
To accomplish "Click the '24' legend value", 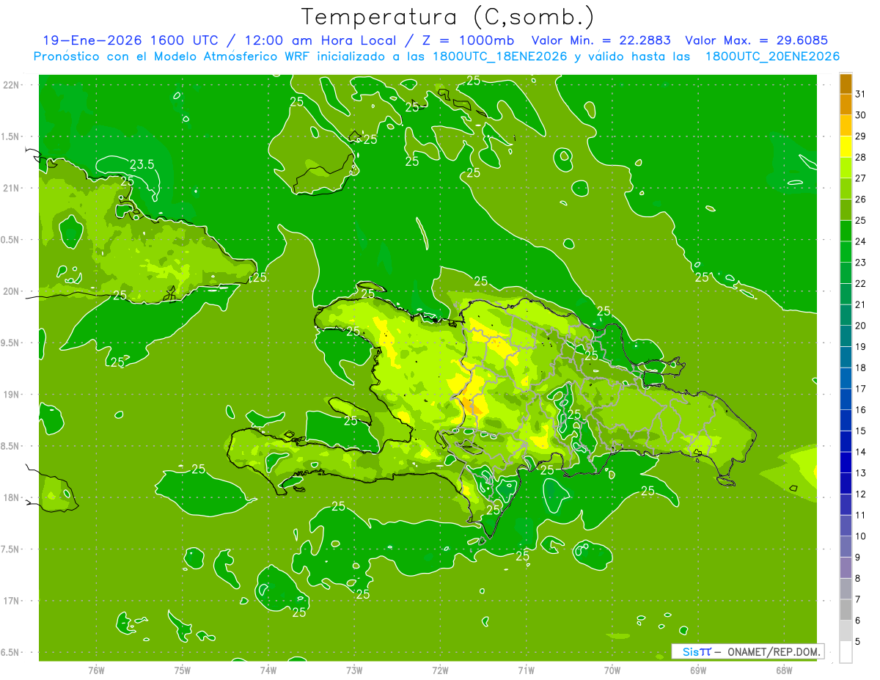I will pos(861,241).
